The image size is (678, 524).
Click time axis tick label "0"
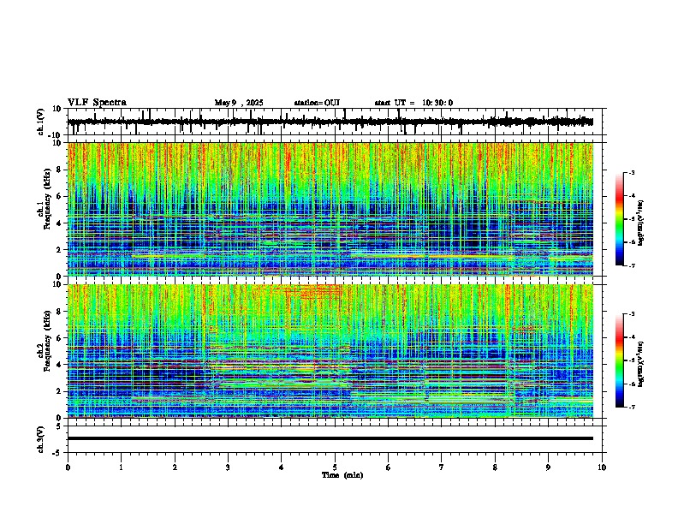tap(68, 467)
